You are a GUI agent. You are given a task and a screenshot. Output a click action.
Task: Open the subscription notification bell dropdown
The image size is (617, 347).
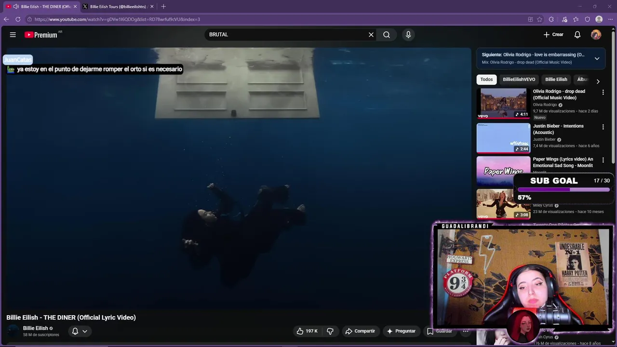click(x=80, y=331)
